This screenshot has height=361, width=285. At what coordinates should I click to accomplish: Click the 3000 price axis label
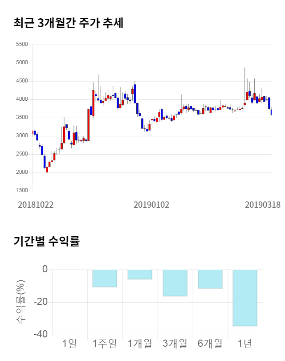coord(21,136)
